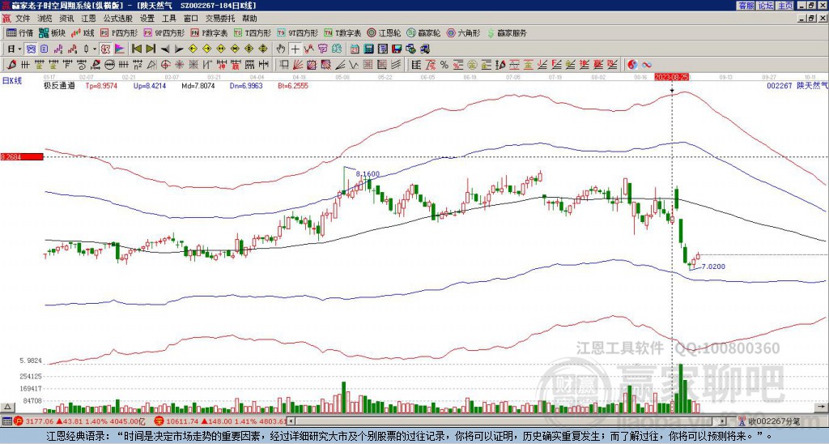
Task: Click the 客服 customer service button
Action: tap(746, 6)
